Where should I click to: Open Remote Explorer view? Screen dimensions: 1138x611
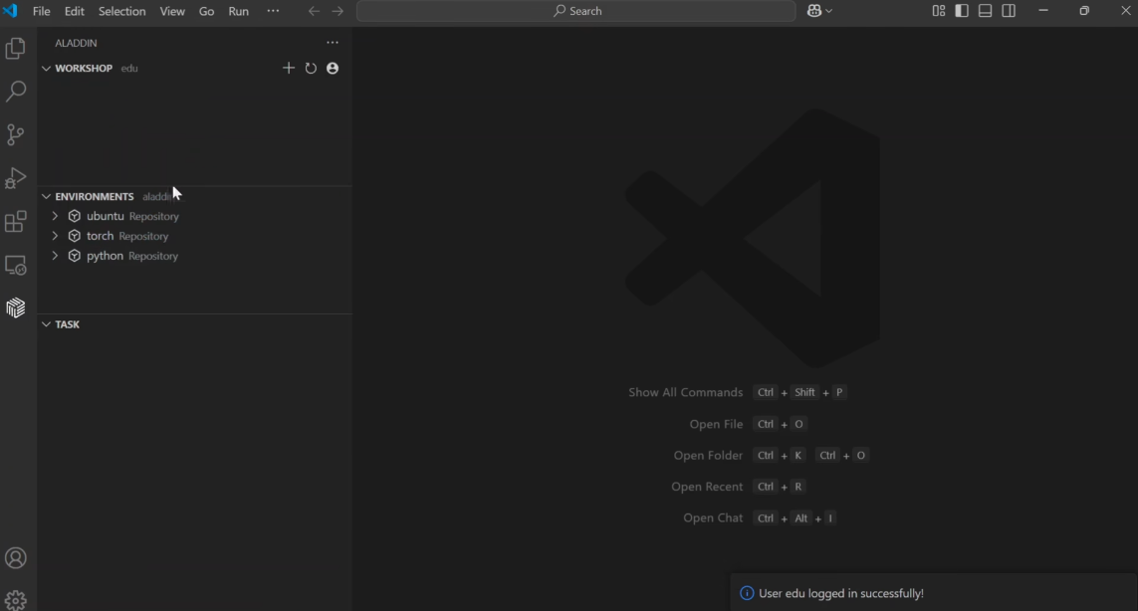tap(15, 265)
